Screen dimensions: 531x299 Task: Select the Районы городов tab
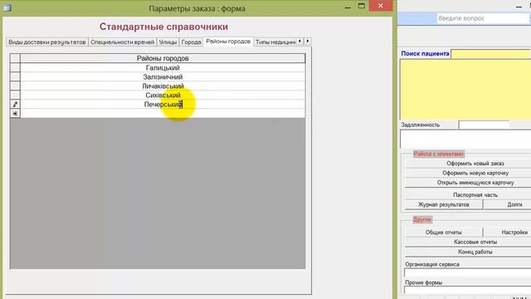[228, 42]
